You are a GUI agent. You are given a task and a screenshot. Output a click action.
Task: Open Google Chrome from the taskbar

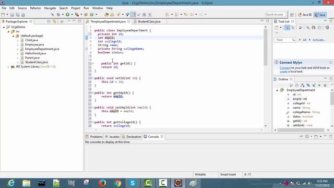(117, 183)
